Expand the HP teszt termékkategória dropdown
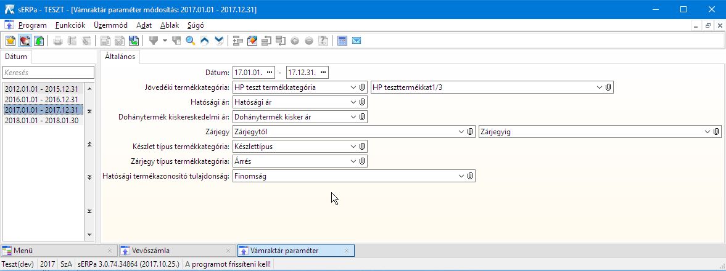 (x=353, y=87)
